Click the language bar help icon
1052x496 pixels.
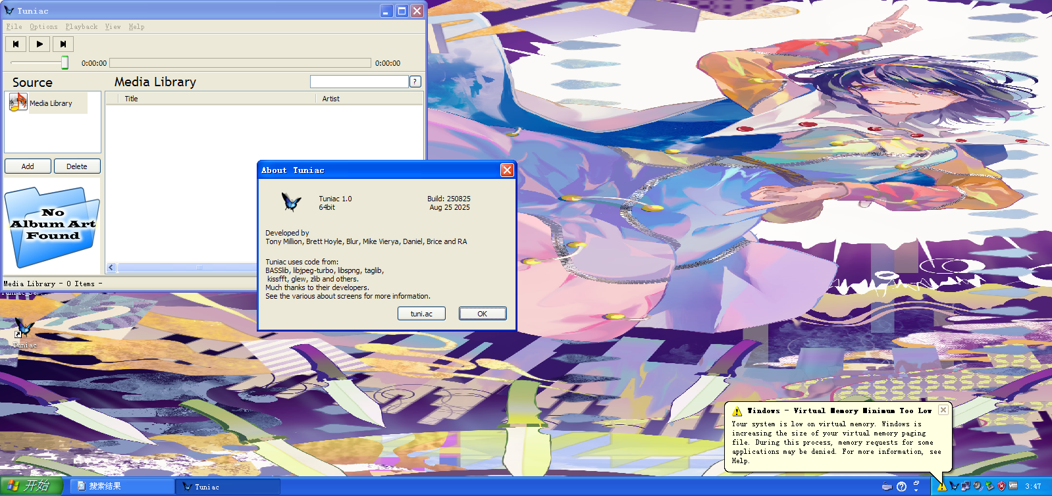(x=902, y=487)
